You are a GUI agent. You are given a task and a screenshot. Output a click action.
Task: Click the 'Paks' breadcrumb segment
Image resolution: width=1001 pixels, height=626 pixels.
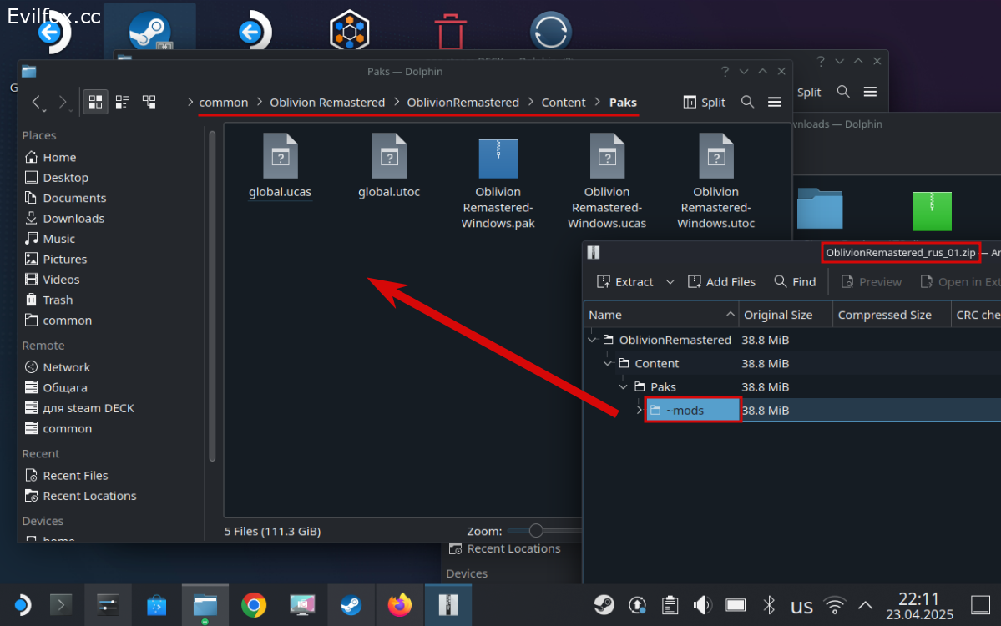[x=623, y=102]
